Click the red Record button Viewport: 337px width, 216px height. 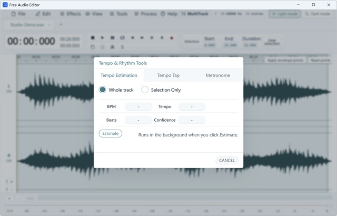coord(172,38)
